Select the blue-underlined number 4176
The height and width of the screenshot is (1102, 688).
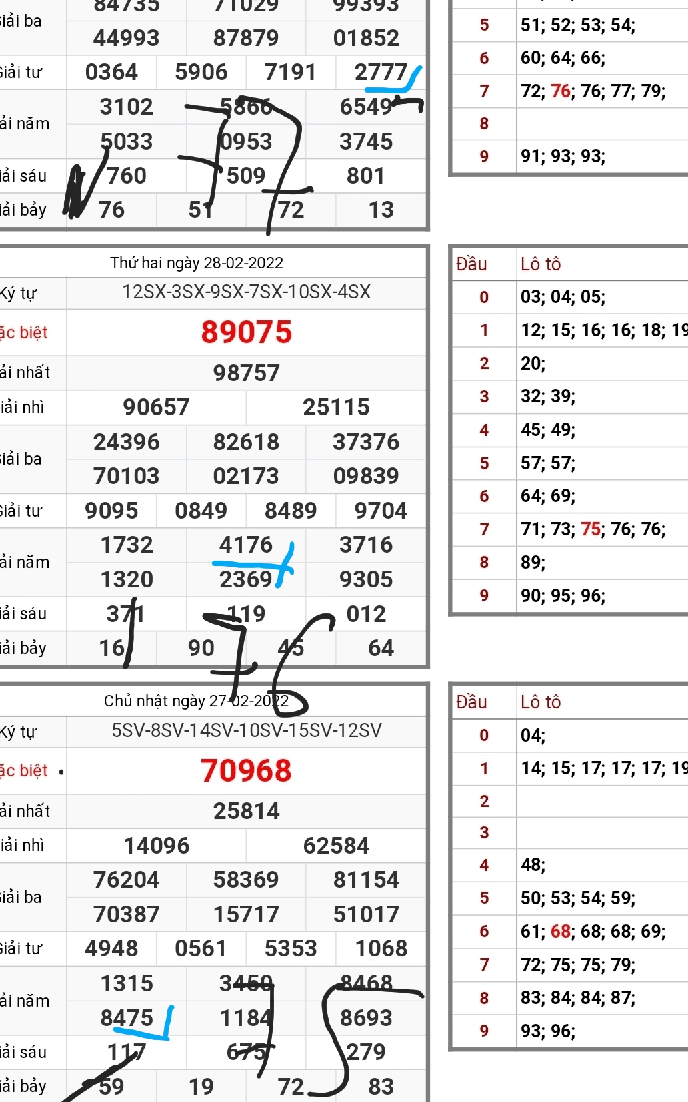point(246,545)
